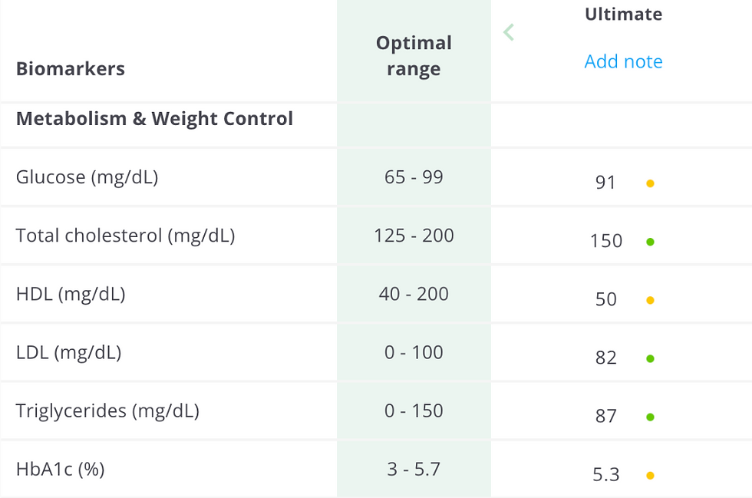Click the HbA1c optimal range 3 - 5.7
The image size is (752, 498).
414,469
